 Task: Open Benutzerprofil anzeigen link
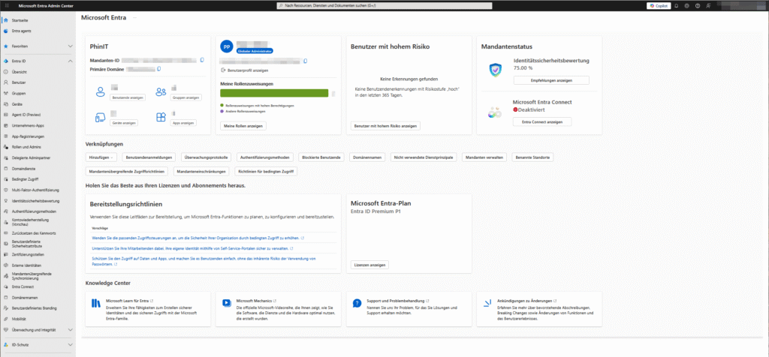247,70
